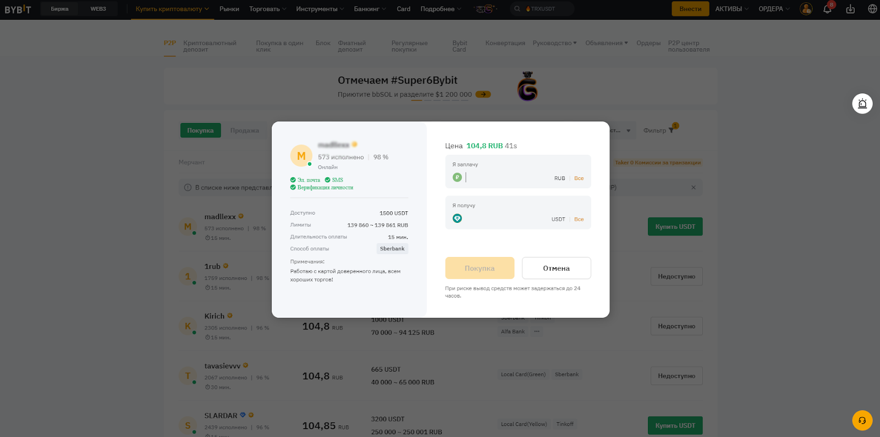
Task: Open the Ордеры tab
Action: point(648,43)
